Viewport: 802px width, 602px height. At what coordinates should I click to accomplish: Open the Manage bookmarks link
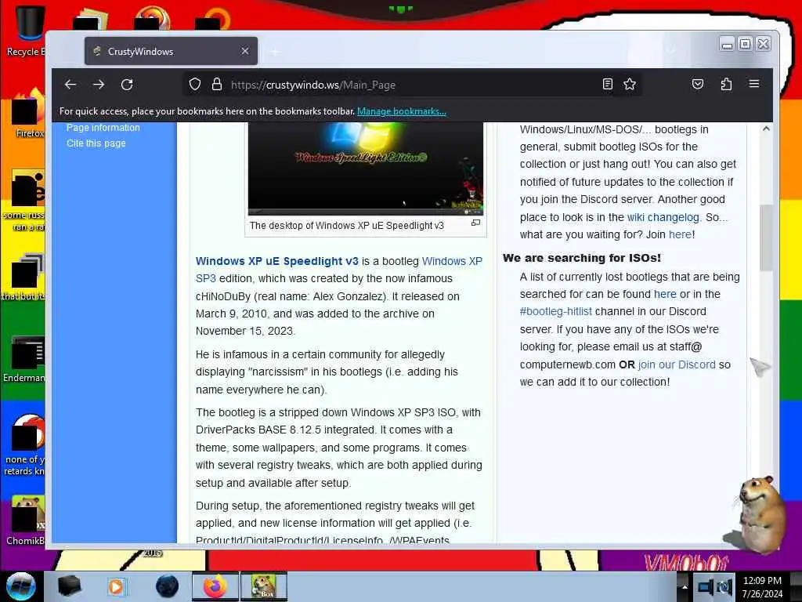click(402, 111)
